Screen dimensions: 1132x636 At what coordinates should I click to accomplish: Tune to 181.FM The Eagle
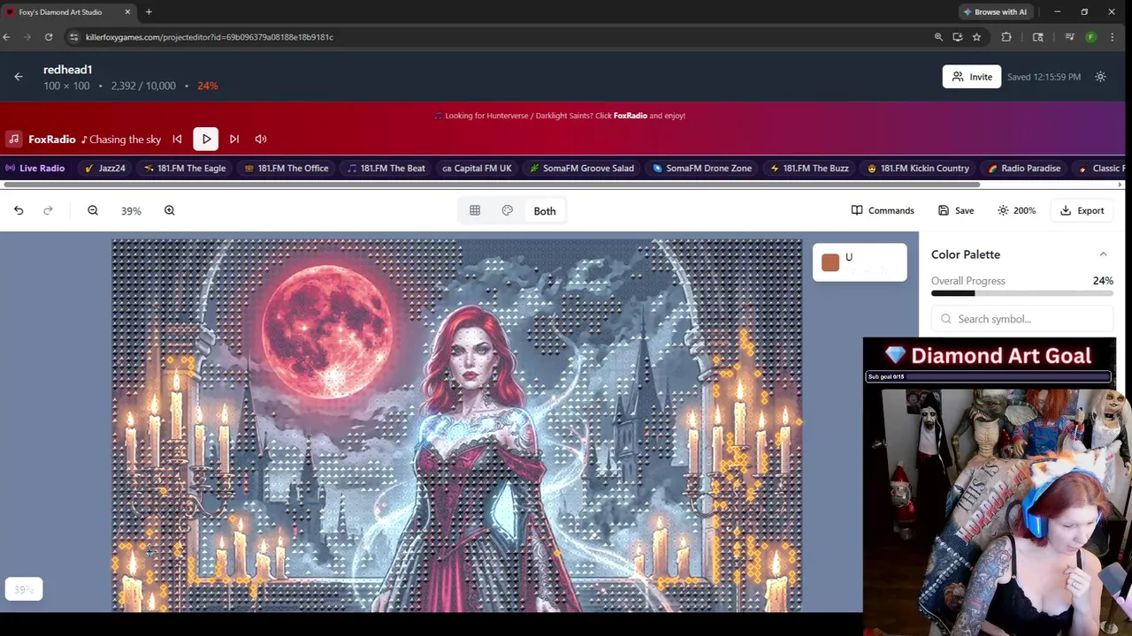[x=185, y=168]
